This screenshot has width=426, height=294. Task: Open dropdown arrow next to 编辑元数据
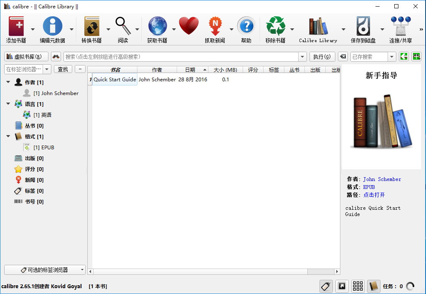point(71,29)
